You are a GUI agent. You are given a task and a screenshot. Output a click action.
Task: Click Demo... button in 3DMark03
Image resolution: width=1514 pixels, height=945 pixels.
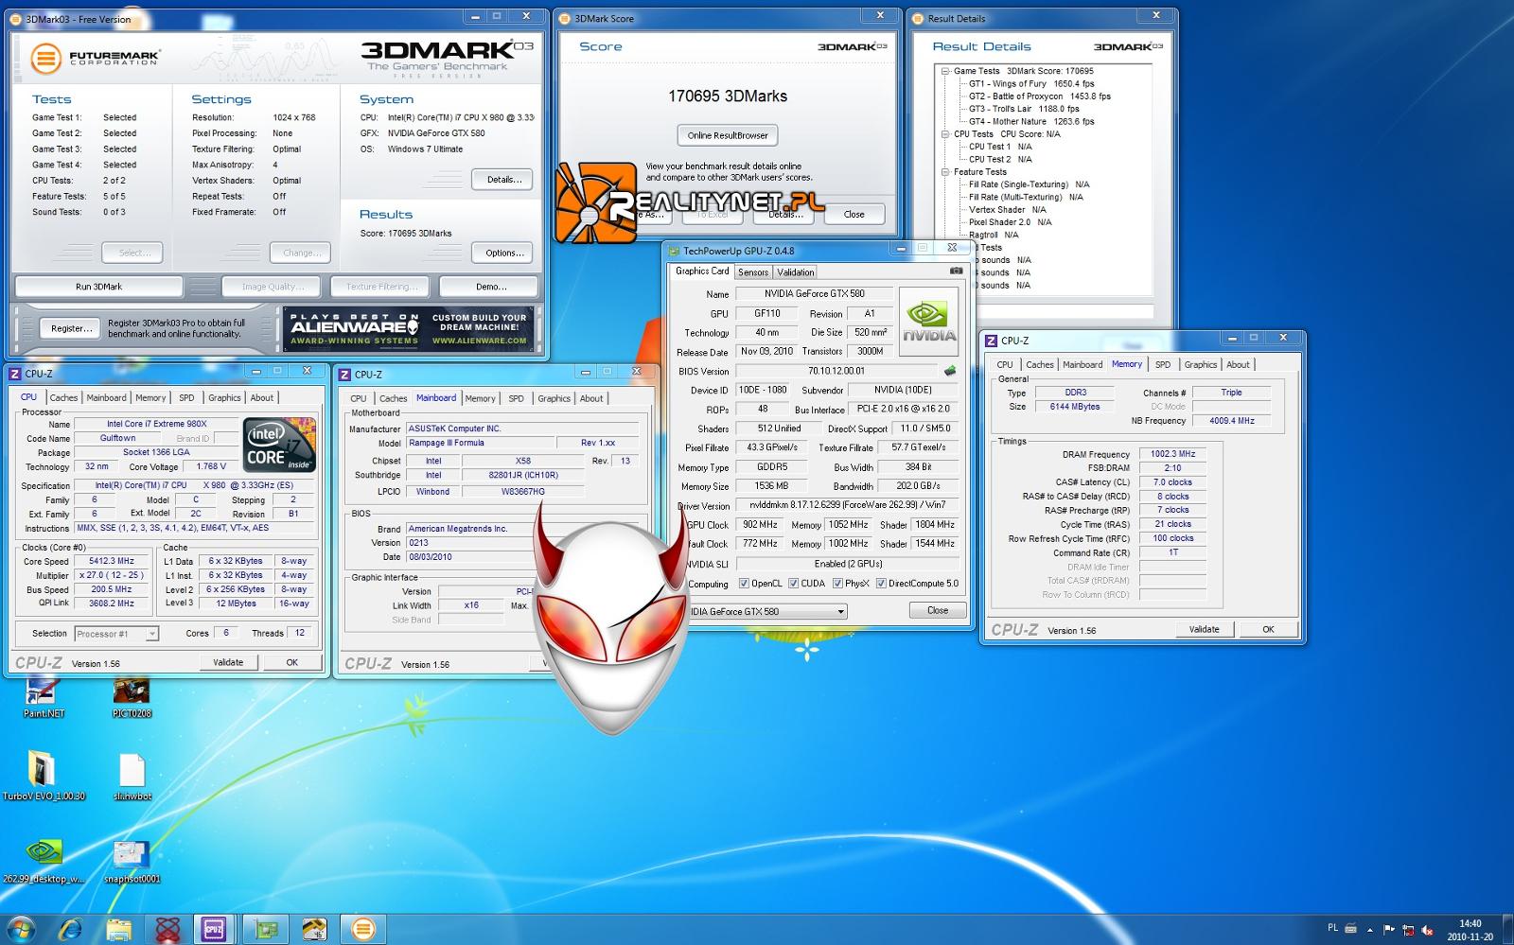490,287
